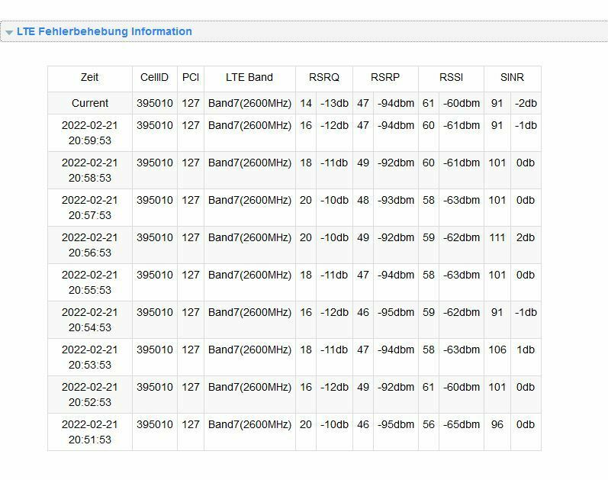Click Band7(2600MHz) in the 20:55:53 row
608x480 pixels.
[249, 275]
